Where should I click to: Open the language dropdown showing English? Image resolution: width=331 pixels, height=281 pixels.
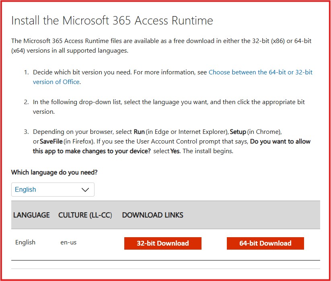click(x=52, y=189)
